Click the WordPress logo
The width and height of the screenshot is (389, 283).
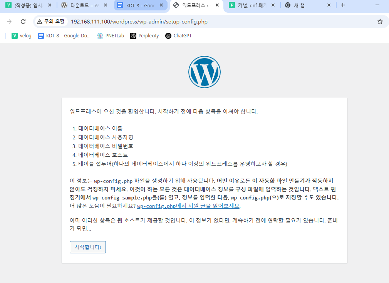pyautogui.click(x=204, y=72)
